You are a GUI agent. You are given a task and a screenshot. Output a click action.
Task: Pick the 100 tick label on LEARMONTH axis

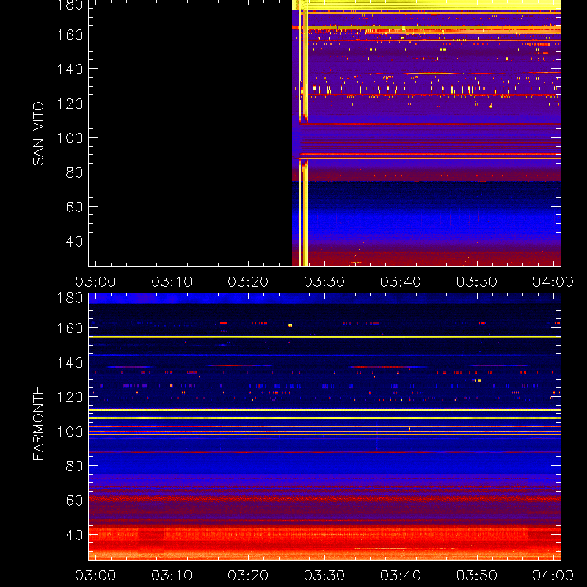point(70,431)
